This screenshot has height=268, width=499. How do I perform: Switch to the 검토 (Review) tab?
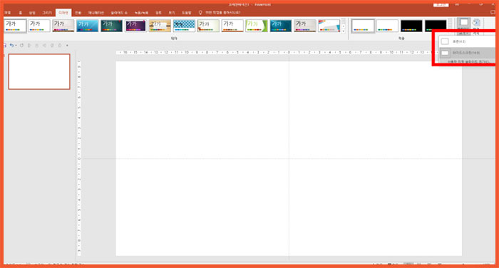158,13
